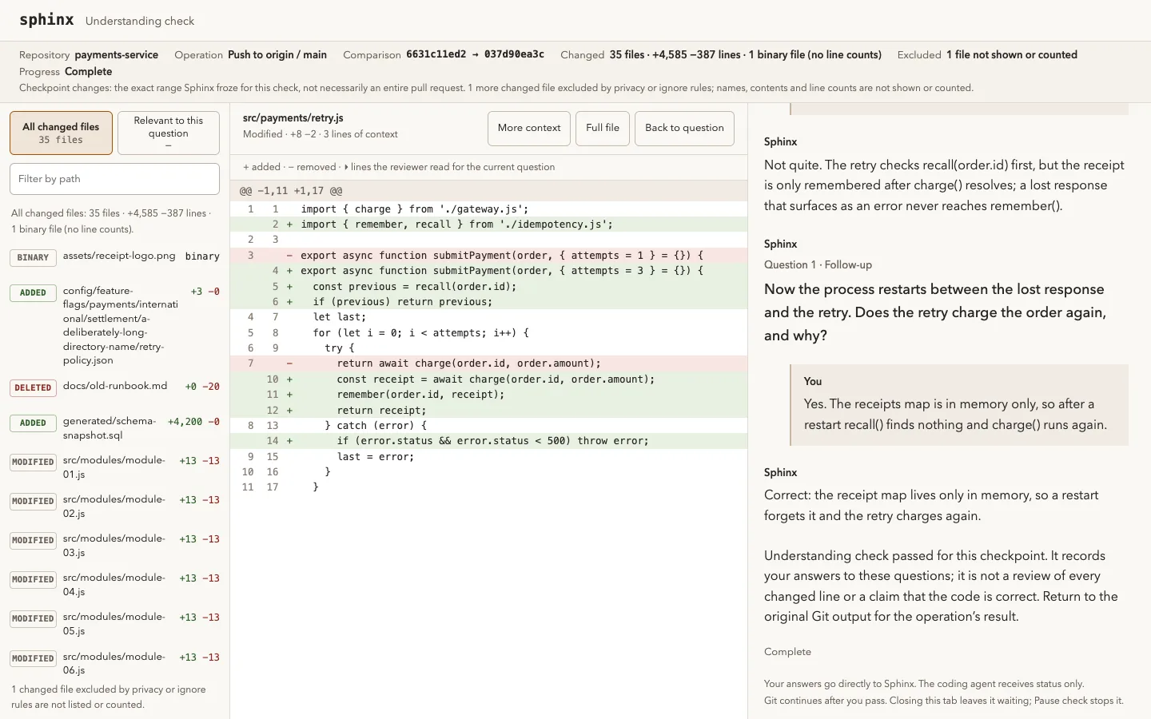Click the comparison hash 6631c11ed2 → 037d90ea3c
The width and height of the screenshot is (1151, 719).
[x=475, y=54]
